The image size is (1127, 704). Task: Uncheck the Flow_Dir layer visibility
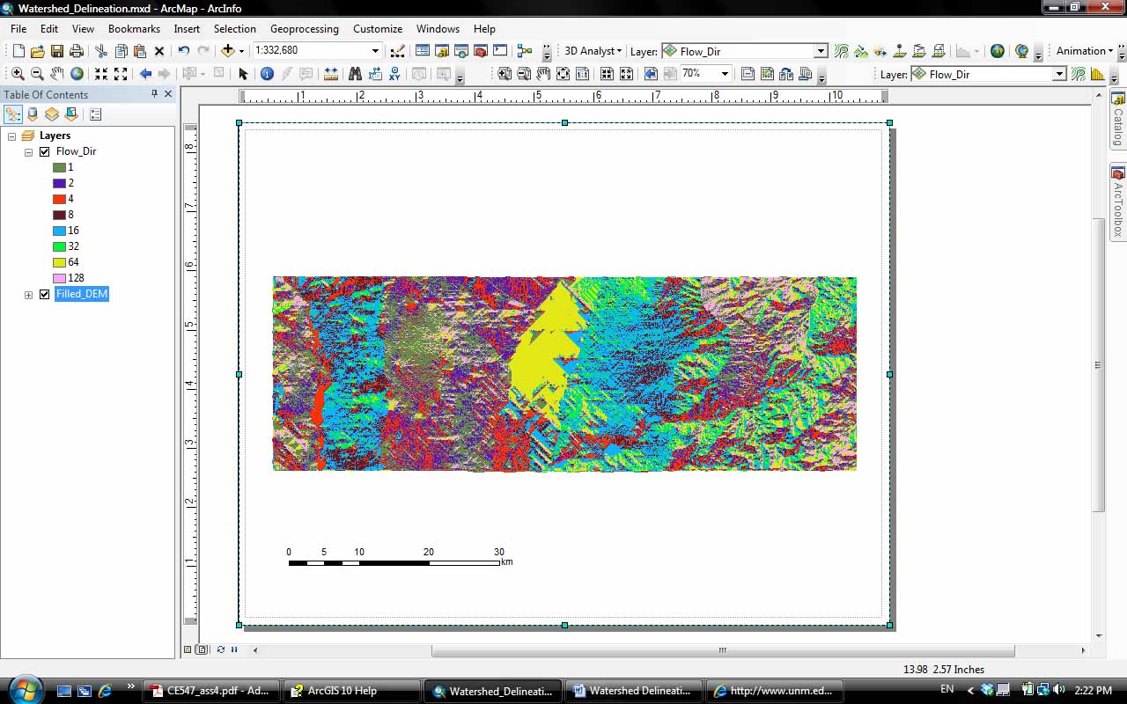(x=43, y=150)
